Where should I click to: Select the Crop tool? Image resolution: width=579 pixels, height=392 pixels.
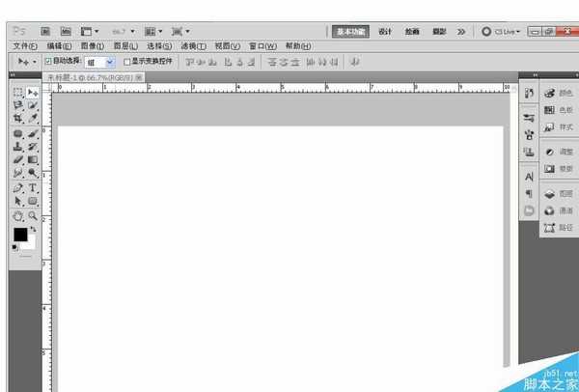click(x=18, y=119)
